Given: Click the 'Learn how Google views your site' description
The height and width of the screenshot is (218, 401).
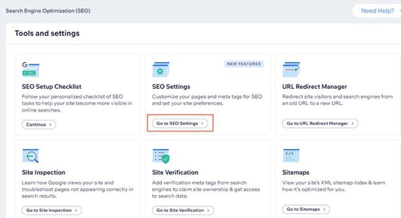Looking at the screenshot, I should point(78,189).
